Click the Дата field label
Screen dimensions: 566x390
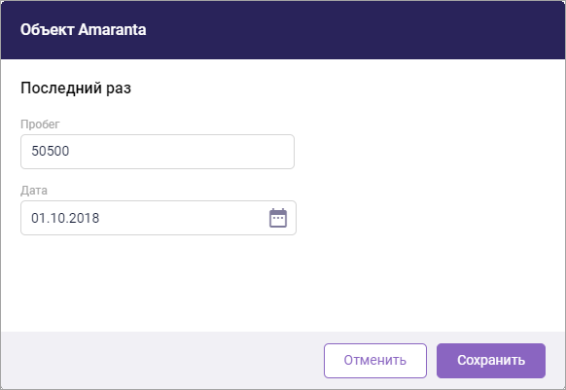click(34, 191)
